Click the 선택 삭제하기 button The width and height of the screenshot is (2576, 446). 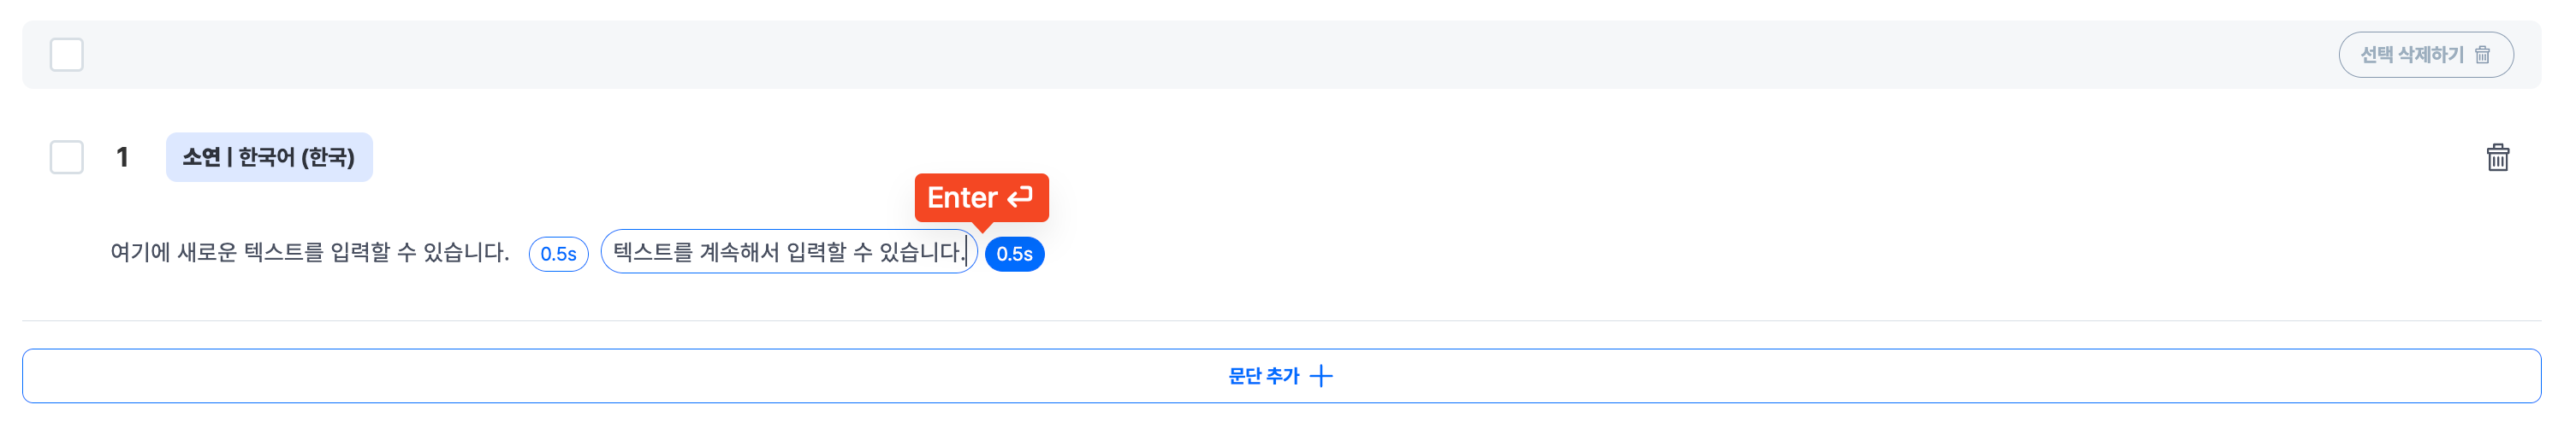click(x=2425, y=55)
